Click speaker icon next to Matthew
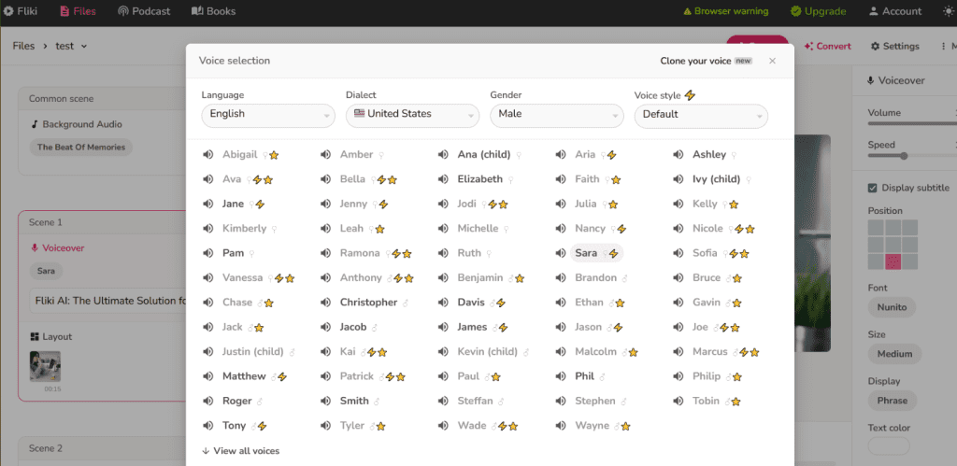Viewport: 957px width, 466px height. tap(208, 376)
